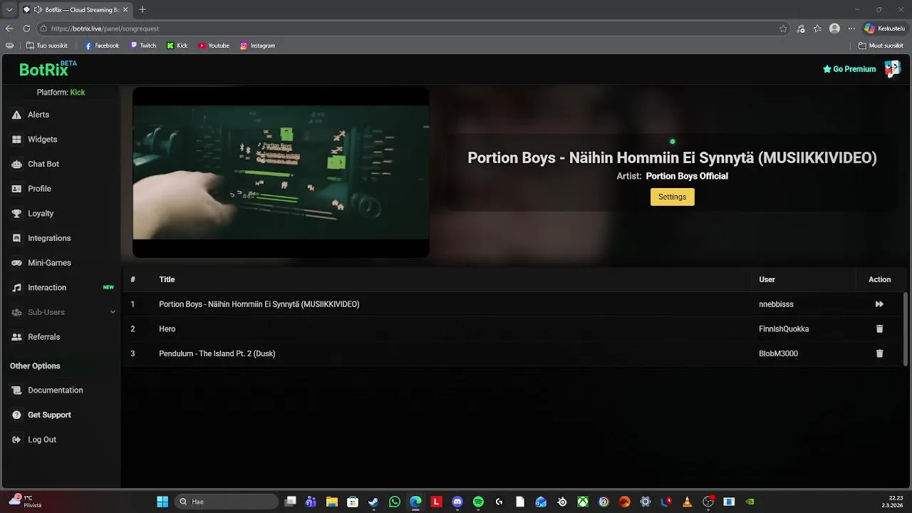Open Discord from the taskbar
The image size is (912, 513).
point(457,502)
